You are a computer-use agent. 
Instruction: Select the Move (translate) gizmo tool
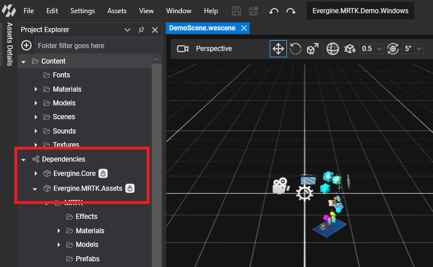[x=278, y=49]
